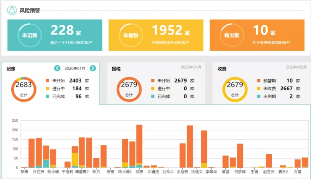Open the 1952 家 untaxed customers card
This screenshot has width=311, height=179.
pyautogui.click(x=156, y=35)
